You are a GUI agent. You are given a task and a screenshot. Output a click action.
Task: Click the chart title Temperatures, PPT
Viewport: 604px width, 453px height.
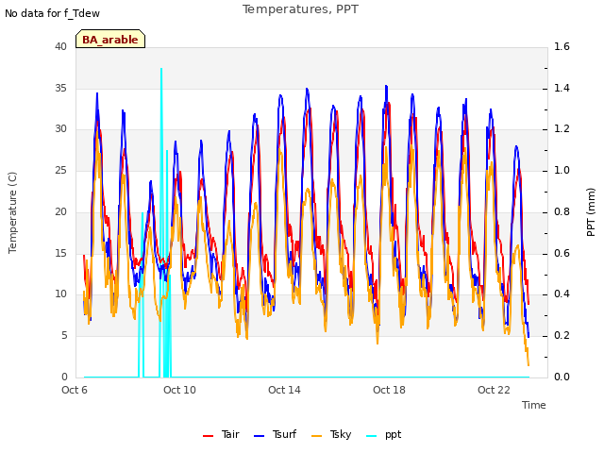[x=300, y=8]
